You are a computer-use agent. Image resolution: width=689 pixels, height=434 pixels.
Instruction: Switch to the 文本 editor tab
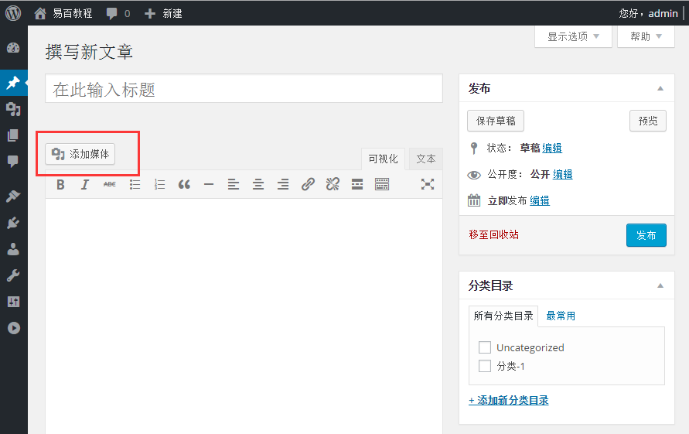tap(425, 159)
